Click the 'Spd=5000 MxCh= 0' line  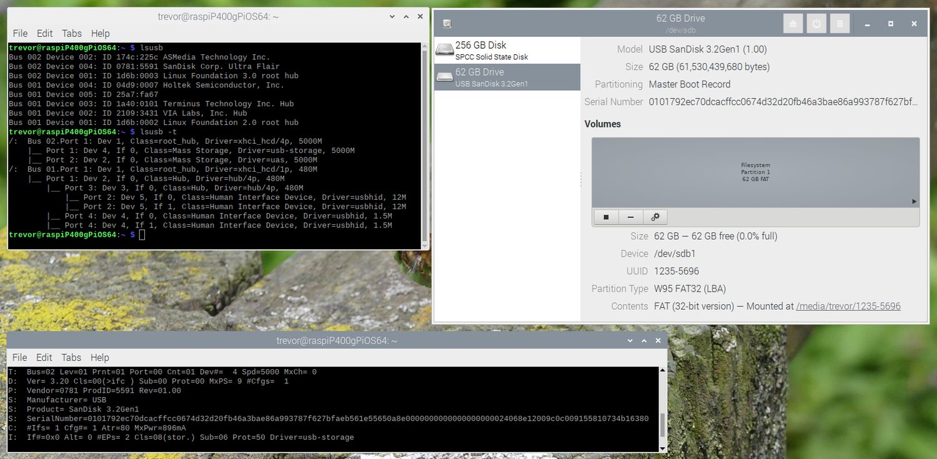tap(162, 372)
